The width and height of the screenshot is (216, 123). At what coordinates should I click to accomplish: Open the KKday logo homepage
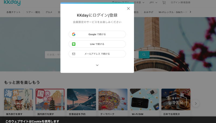[12, 2]
